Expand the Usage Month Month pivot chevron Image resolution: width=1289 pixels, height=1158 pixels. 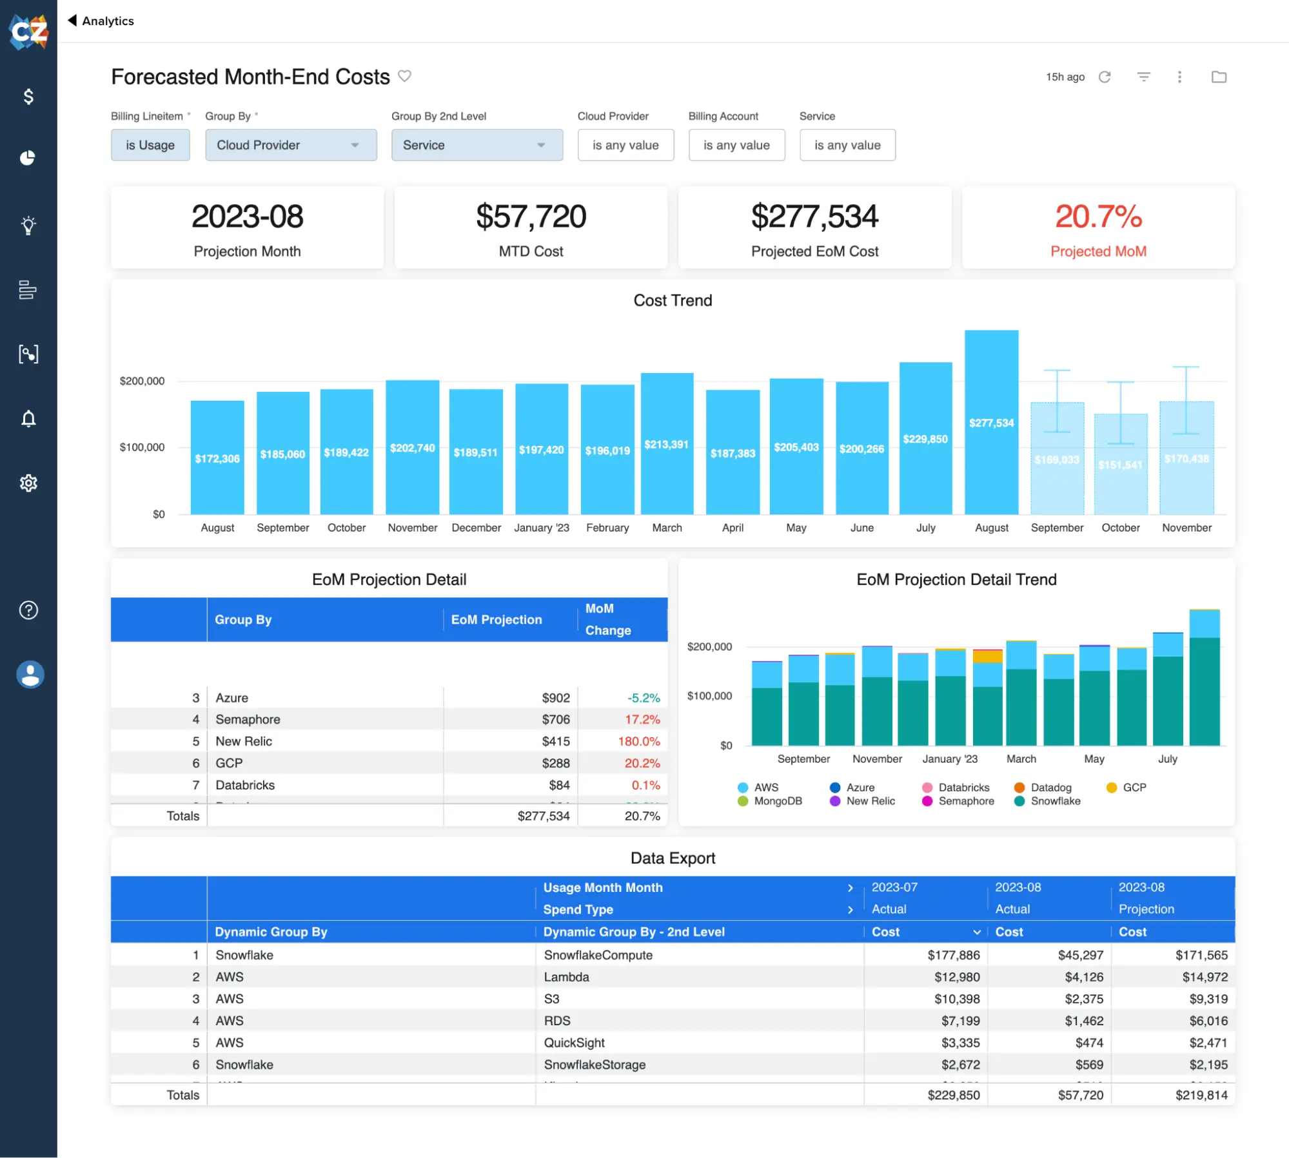pyautogui.click(x=850, y=887)
